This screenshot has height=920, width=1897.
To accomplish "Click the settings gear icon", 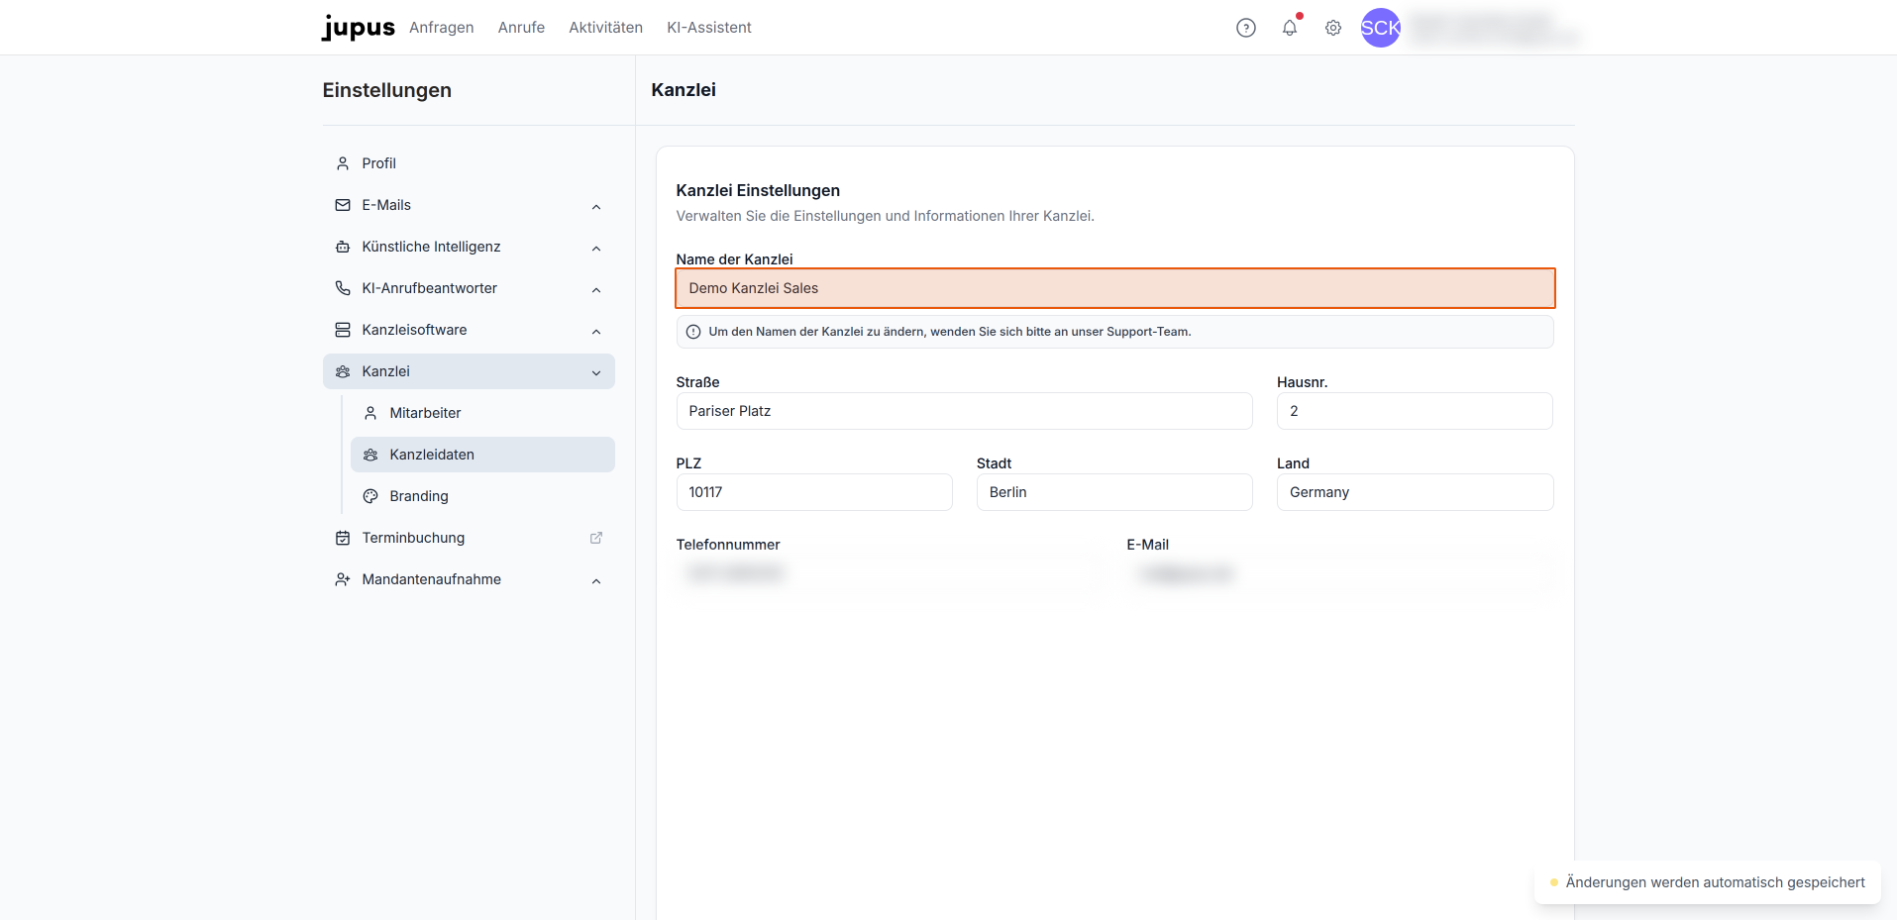I will click(x=1333, y=28).
